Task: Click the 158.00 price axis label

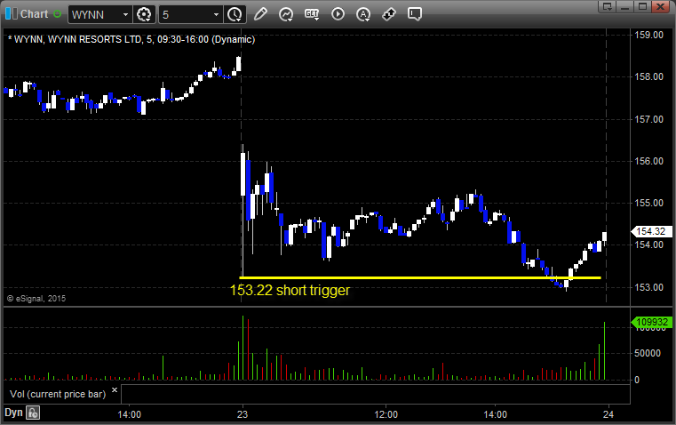Action: coord(648,76)
